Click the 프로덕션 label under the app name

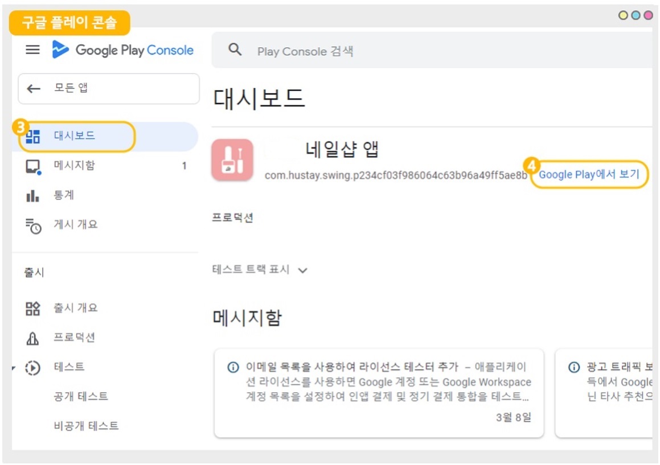tap(232, 217)
